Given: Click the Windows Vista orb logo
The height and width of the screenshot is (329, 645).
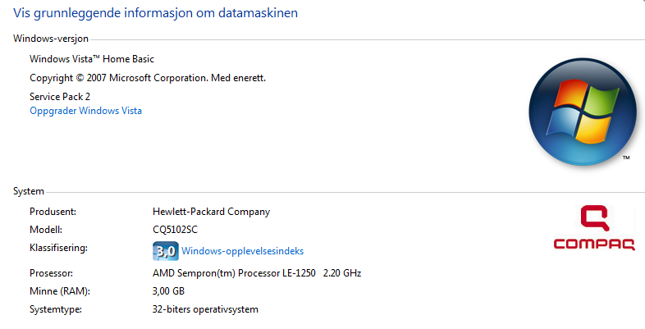Looking at the screenshot, I should pyautogui.click(x=583, y=112).
